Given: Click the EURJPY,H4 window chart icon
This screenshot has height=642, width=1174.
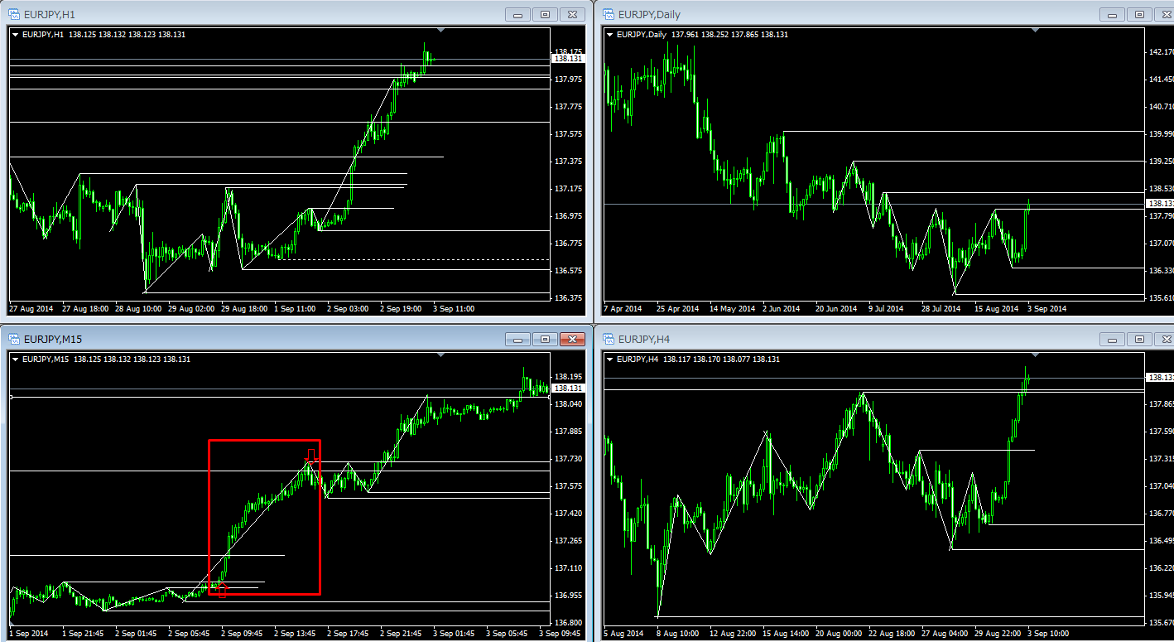Looking at the screenshot, I should pyautogui.click(x=609, y=339).
